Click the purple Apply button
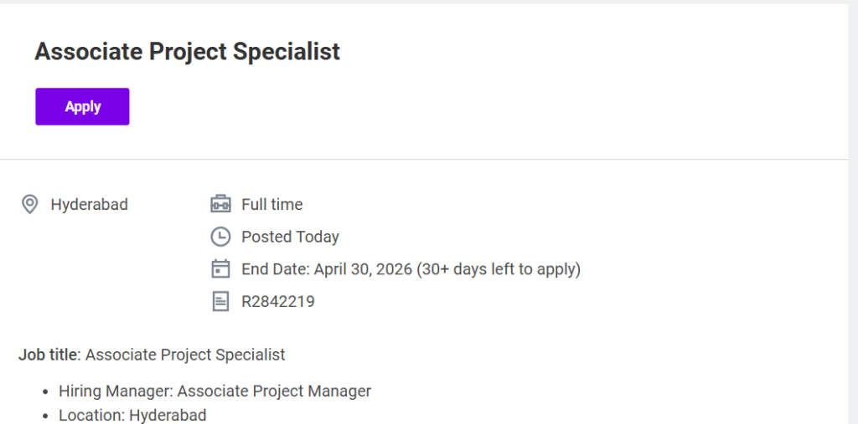This screenshot has width=858, height=424. click(x=82, y=106)
